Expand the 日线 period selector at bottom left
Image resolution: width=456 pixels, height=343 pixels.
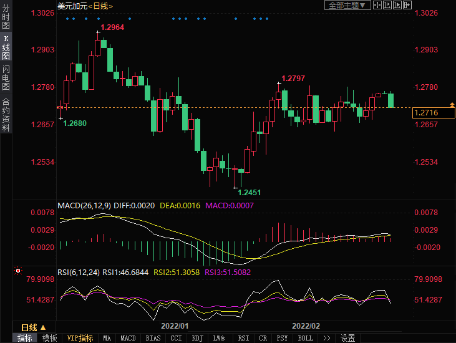tap(33, 327)
